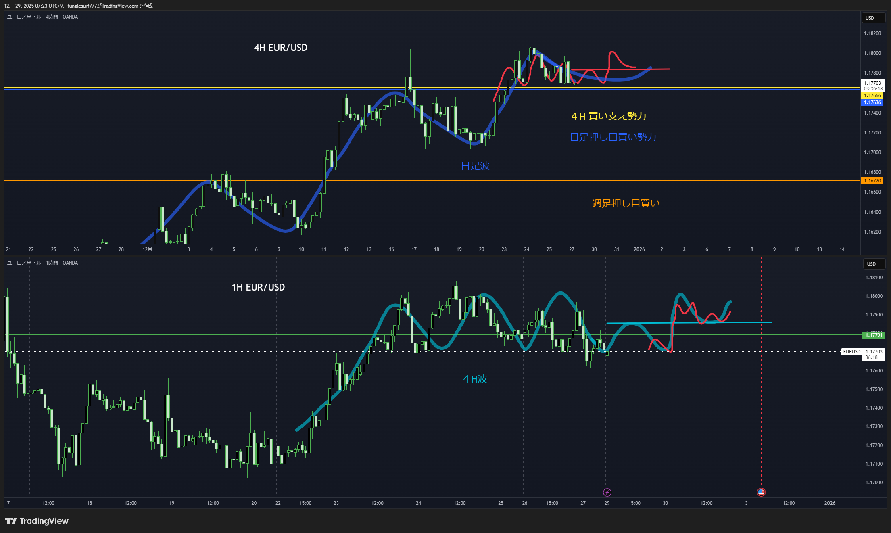Click the TradingView logo at bottom left
This screenshot has height=533, width=891.
pos(37,521)
